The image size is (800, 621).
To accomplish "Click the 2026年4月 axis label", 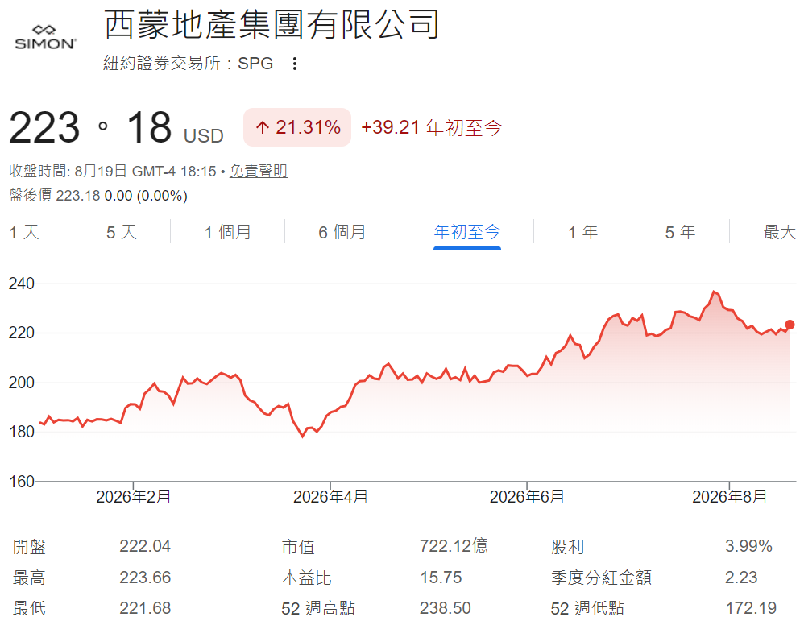I will 330,496.
